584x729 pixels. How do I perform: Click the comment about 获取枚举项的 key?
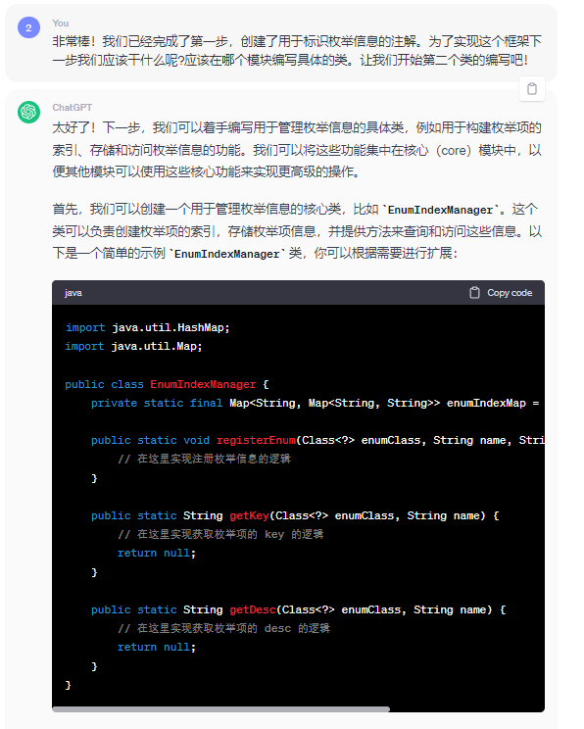pos(220,534)
